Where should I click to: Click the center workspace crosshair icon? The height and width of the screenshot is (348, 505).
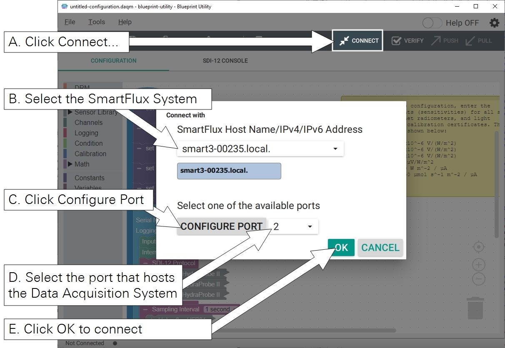479,247
